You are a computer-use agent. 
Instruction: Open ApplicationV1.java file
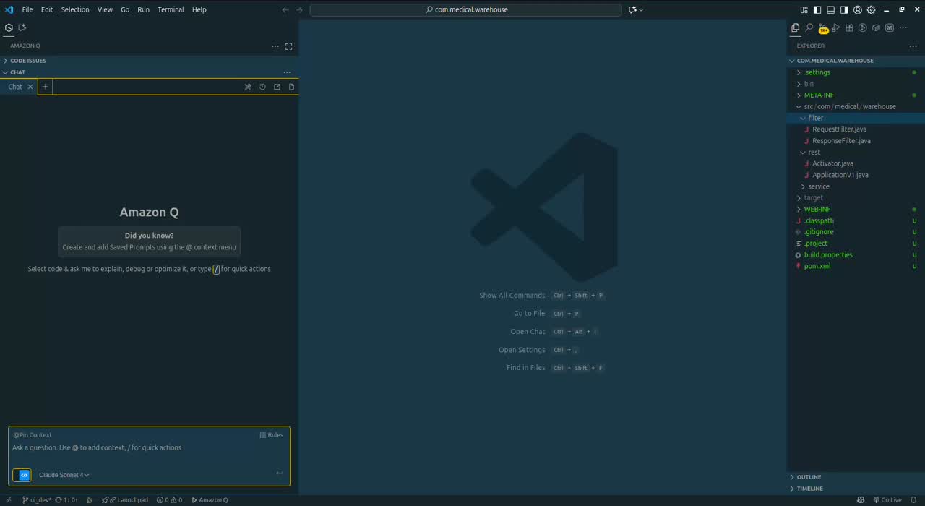840,175
